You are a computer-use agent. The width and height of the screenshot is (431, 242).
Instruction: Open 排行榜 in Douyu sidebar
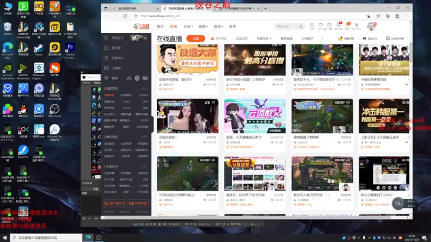click(113, 48)
